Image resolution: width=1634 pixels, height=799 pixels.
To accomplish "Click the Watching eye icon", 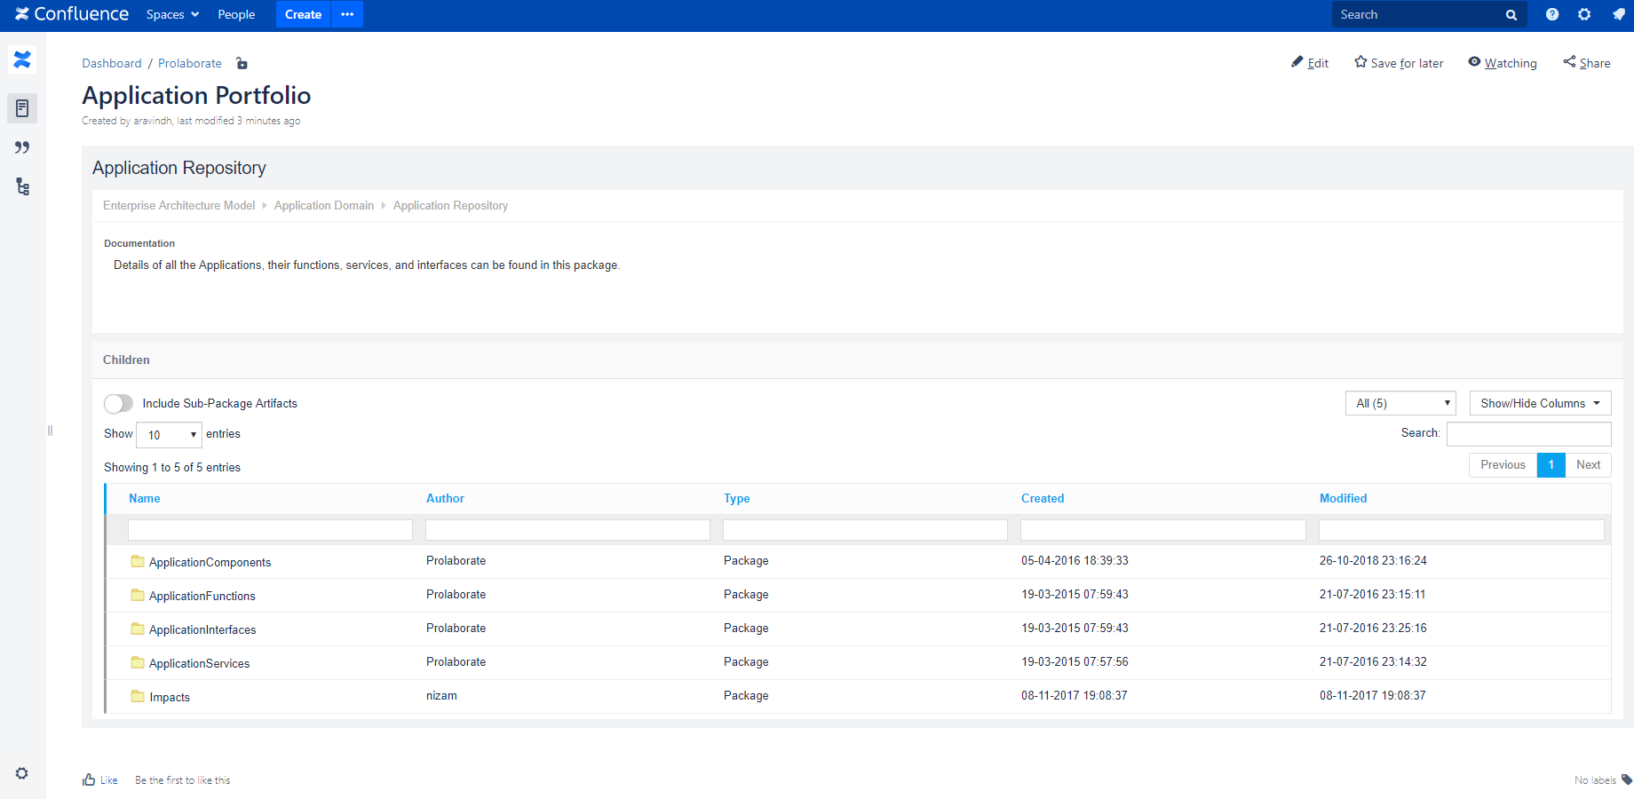I will click(x=1474, y=62).
